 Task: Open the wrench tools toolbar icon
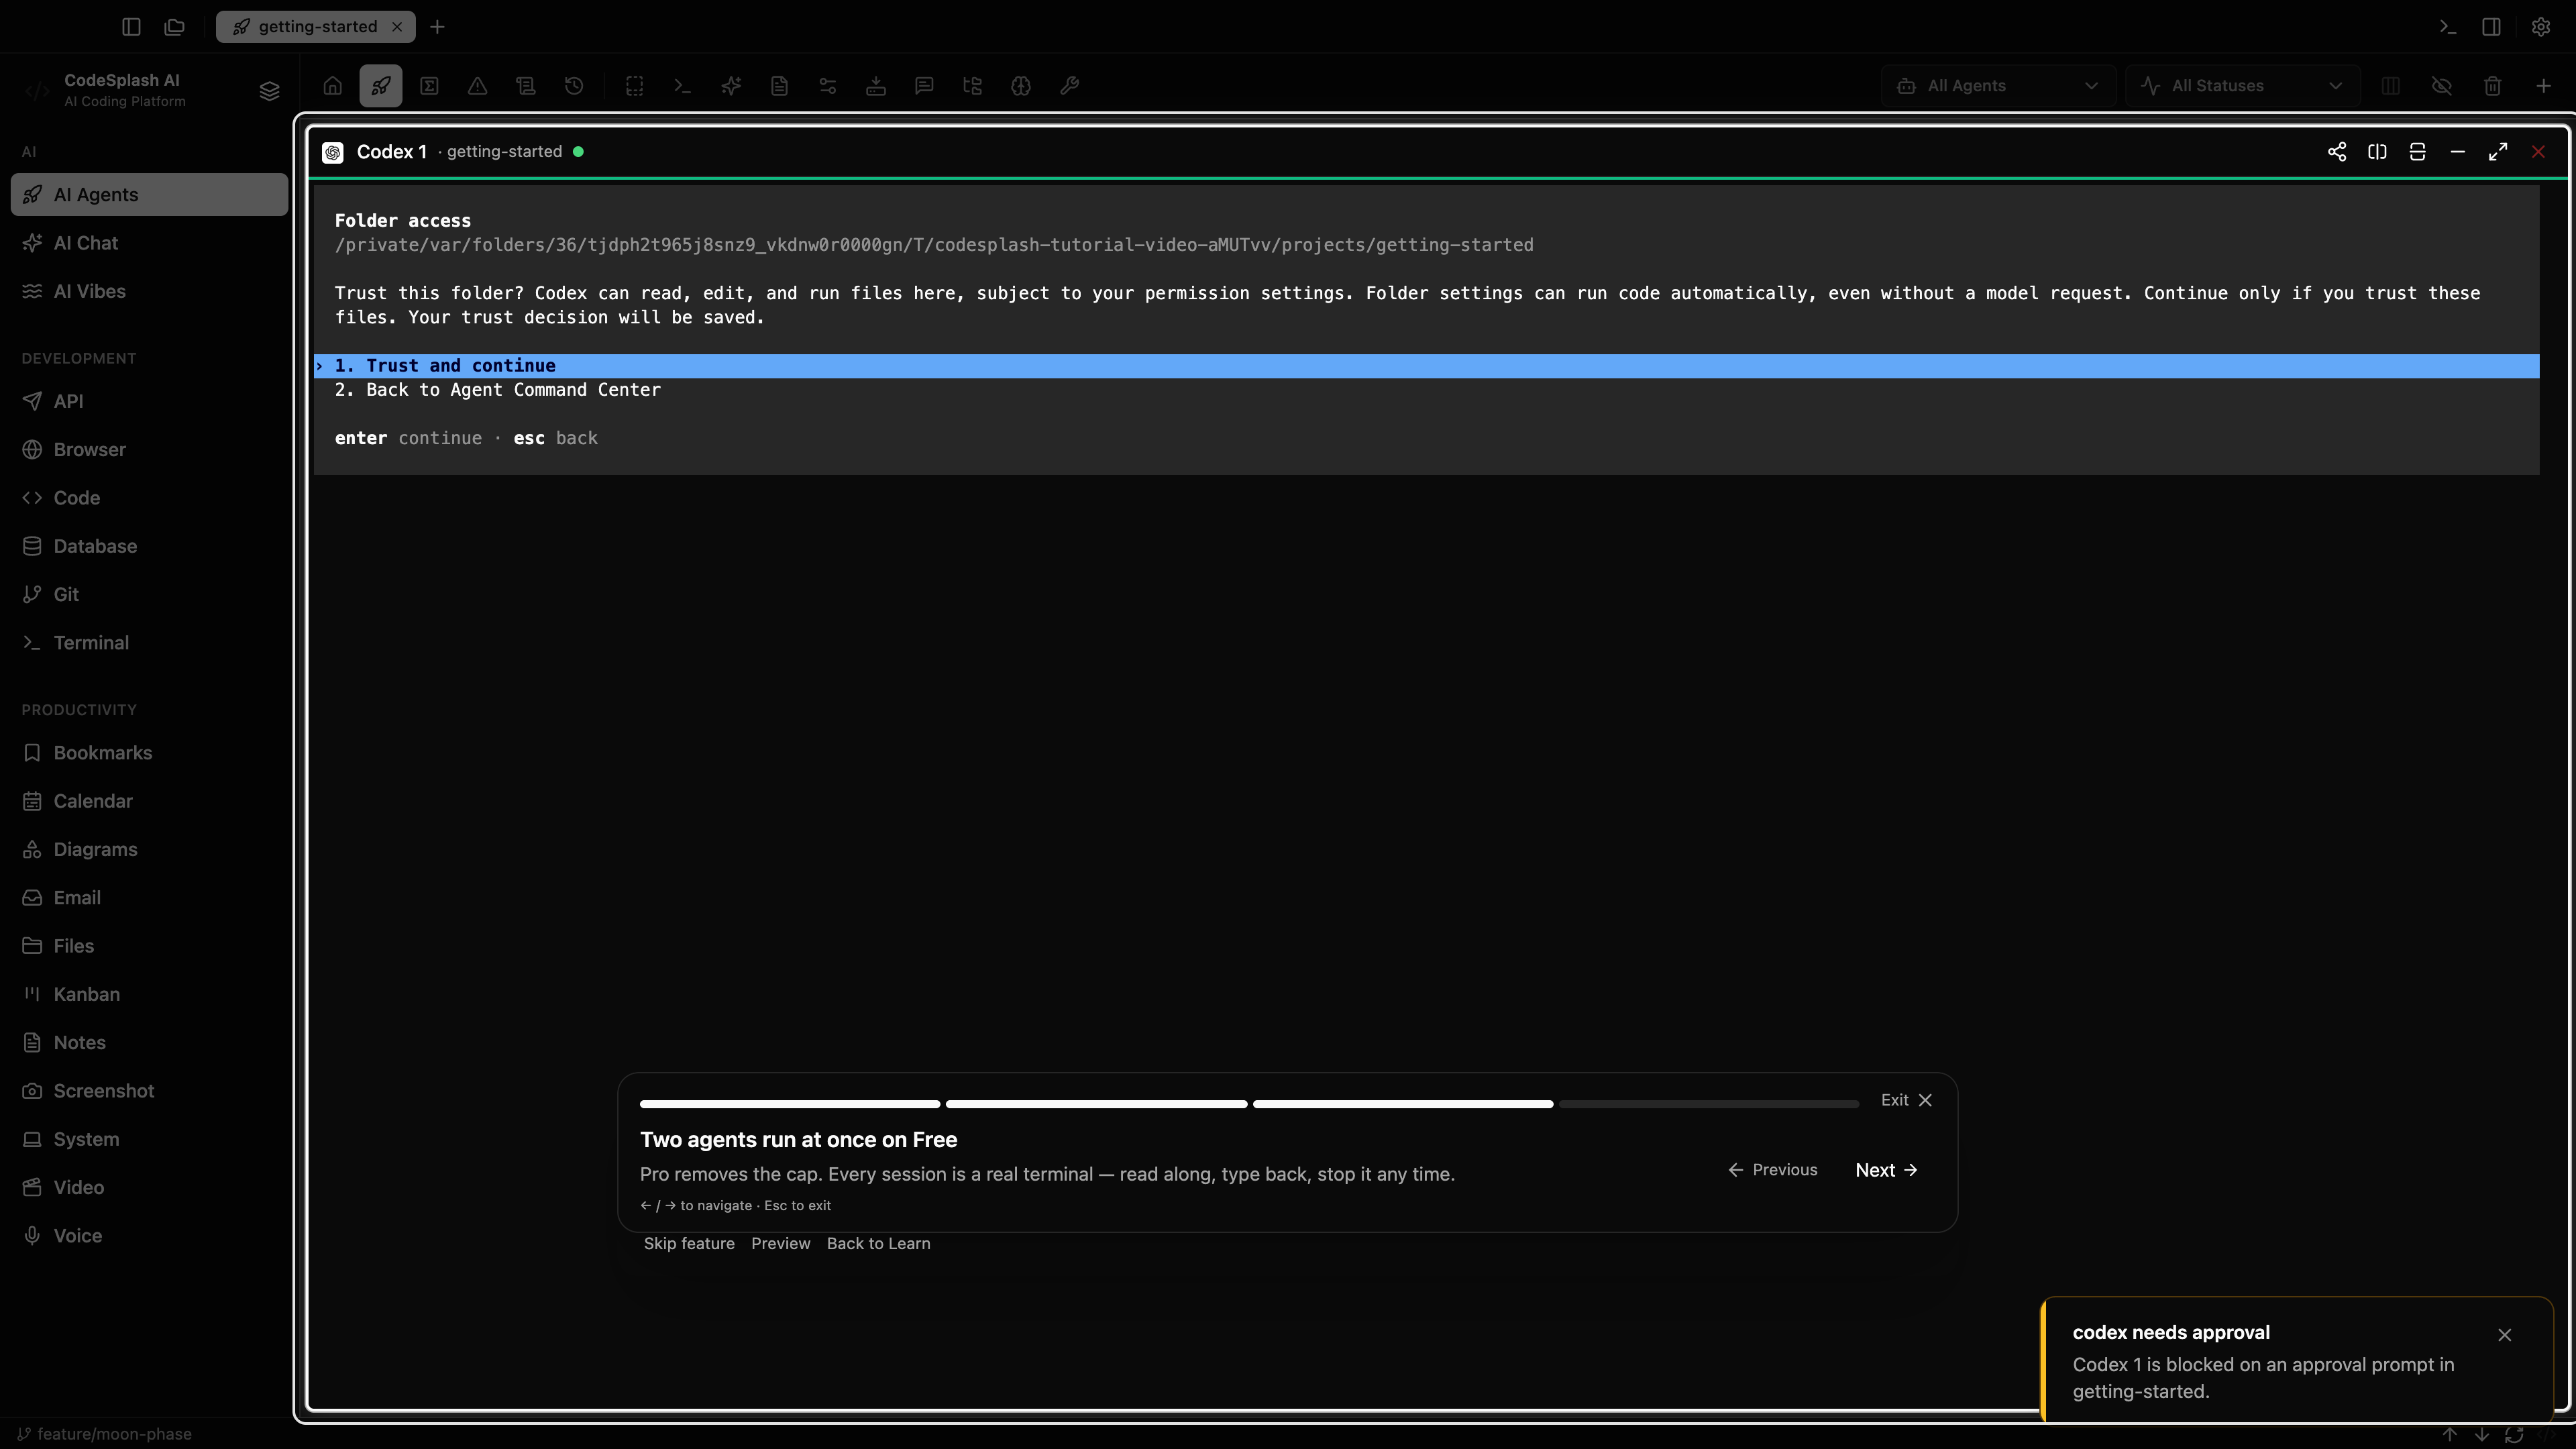1069,86
